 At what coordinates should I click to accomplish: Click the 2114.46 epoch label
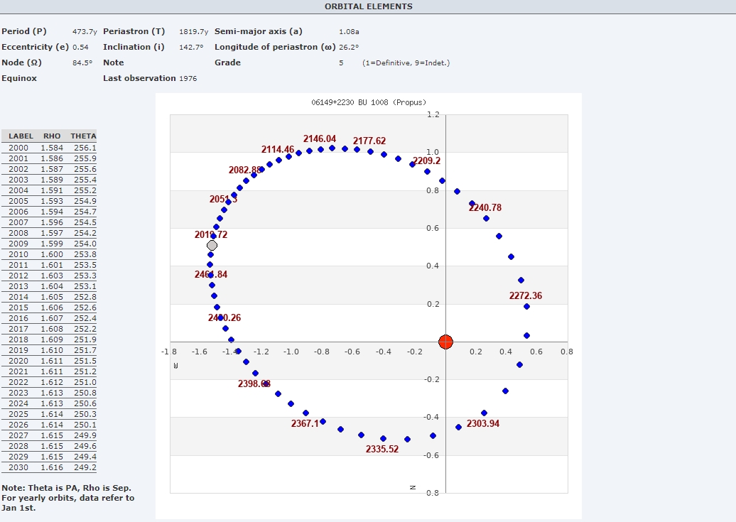(x=278, y=149)
